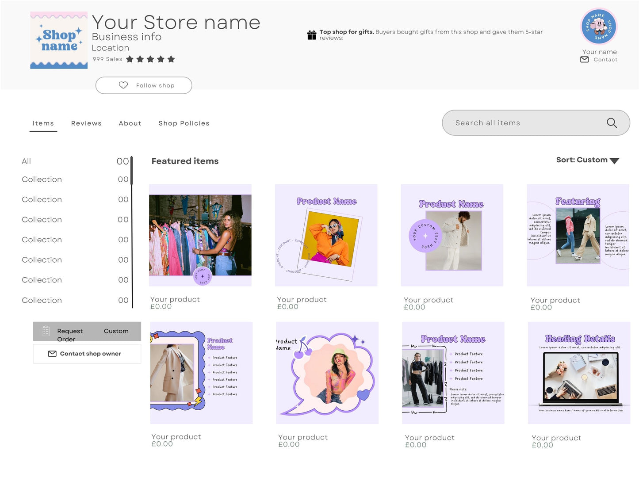Click inside the Search all items field

pos(509,123)
